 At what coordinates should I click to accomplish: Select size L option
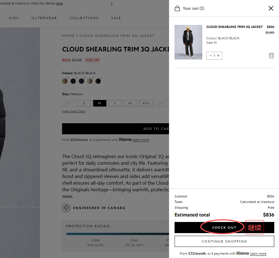coord(115,103)
